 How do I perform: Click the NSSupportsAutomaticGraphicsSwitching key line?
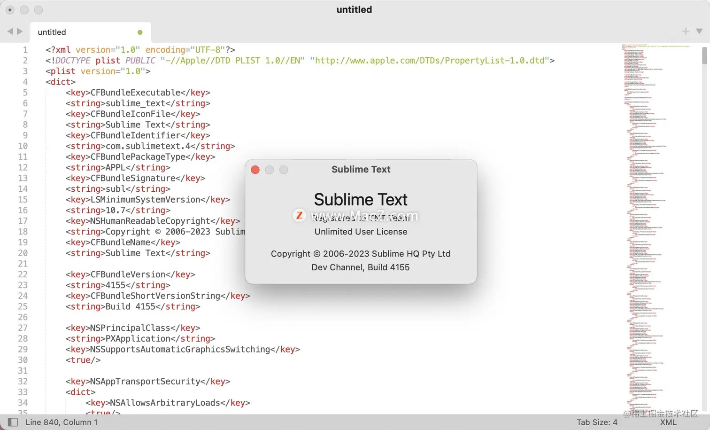[x=183, y=349]
